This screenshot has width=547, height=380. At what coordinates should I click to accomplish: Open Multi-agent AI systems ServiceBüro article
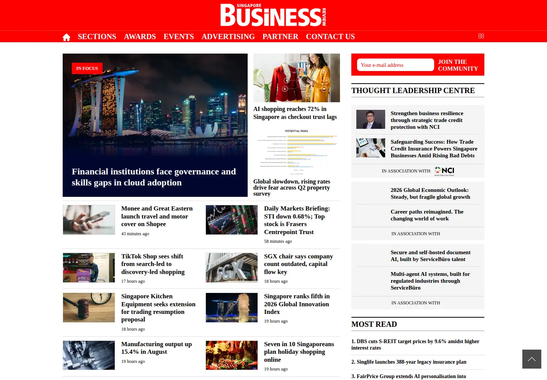(430, 281)
